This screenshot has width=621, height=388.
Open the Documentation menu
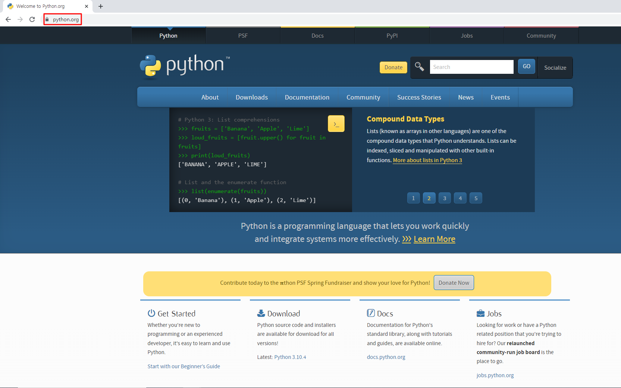[x=307, y=97]
